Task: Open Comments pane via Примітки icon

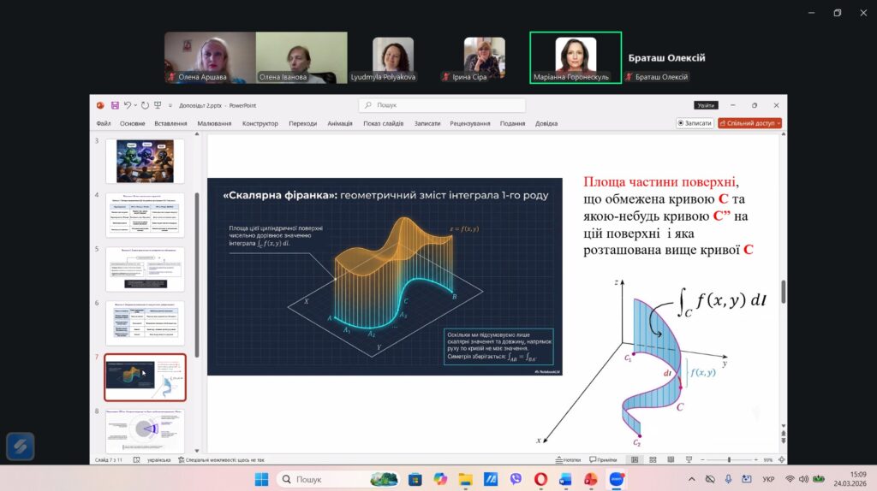Action: tap(602, 459)
